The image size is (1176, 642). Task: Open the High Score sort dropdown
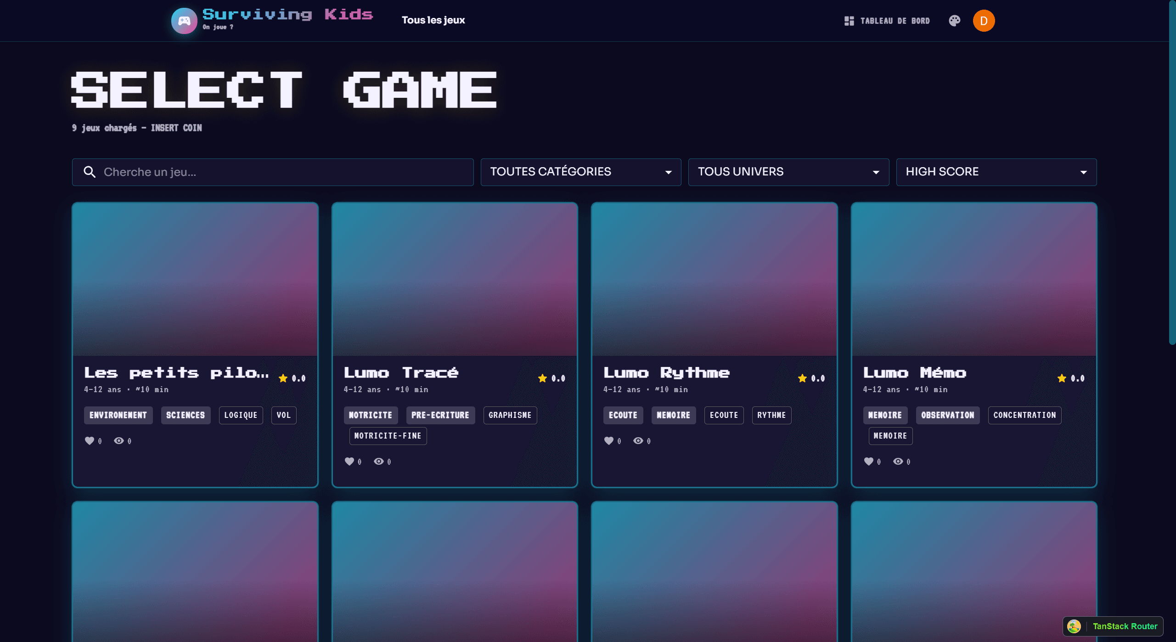pos(996,172)
